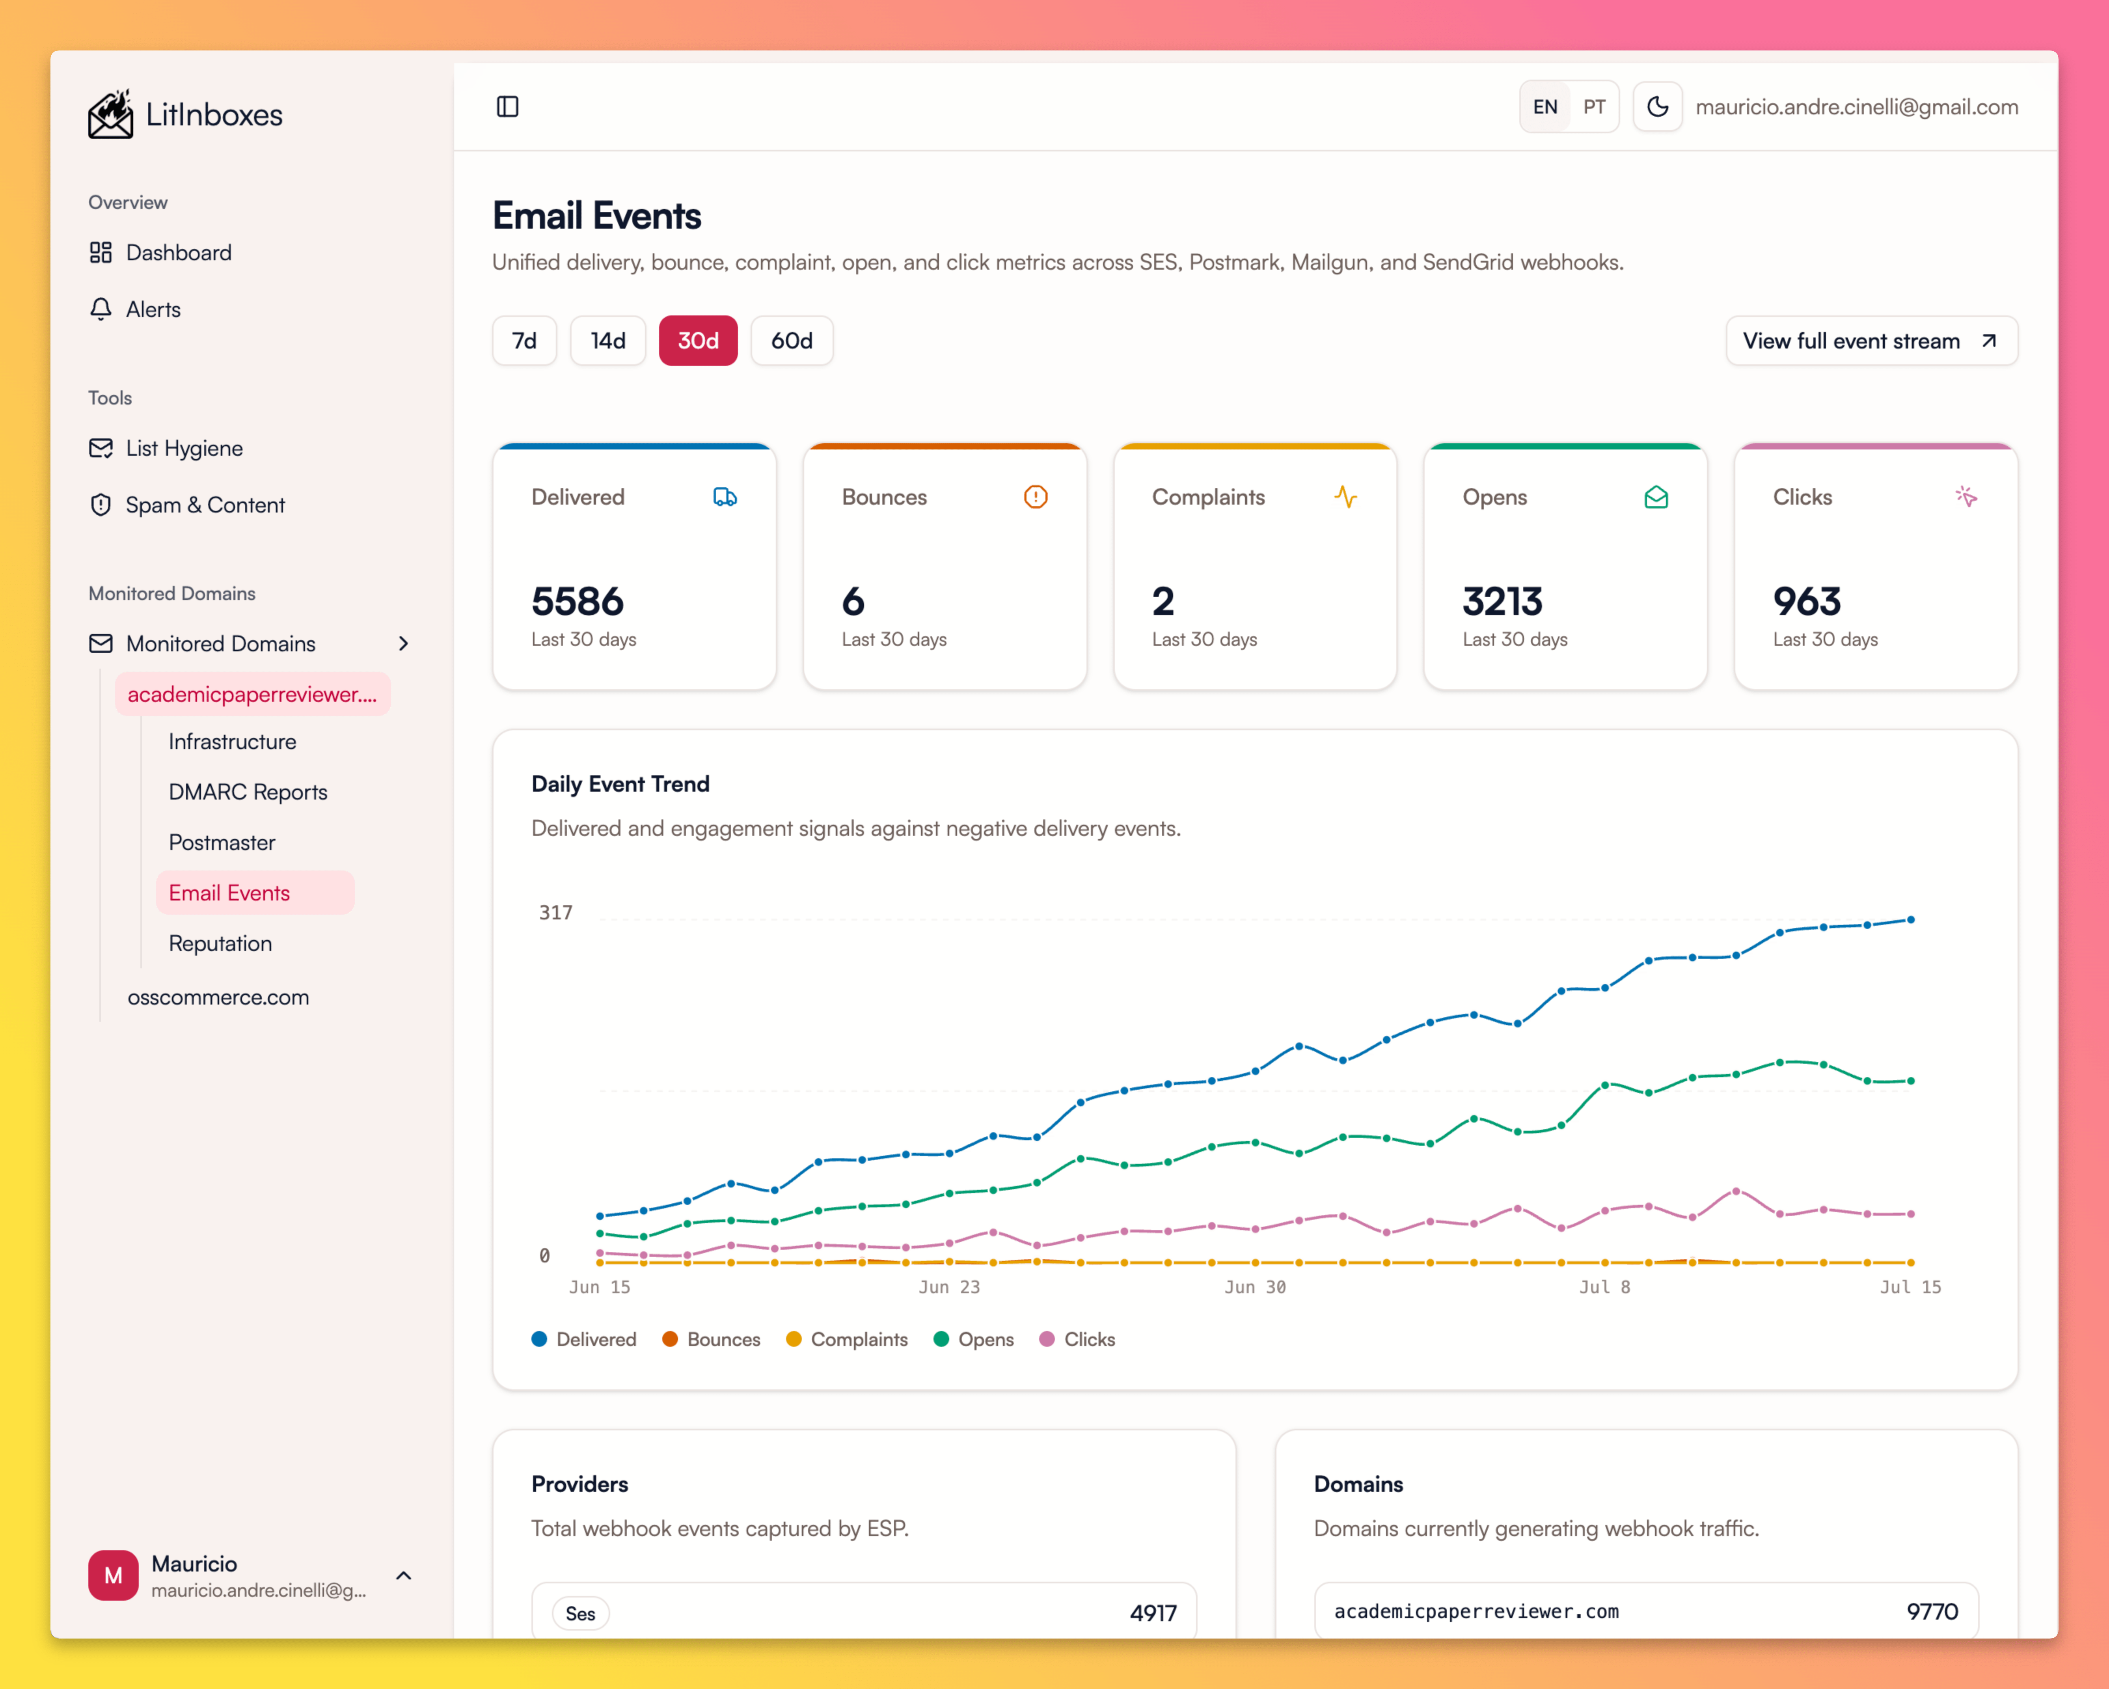The width and height of the screenshot is (2109, 1689).
Task: Toggle the Complaints series in chart legend
Action: [x=847, y=1340]
